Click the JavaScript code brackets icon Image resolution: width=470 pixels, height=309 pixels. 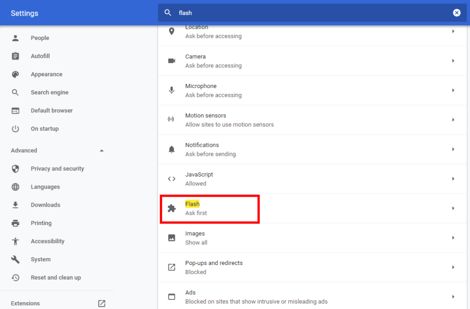(172, 179)
